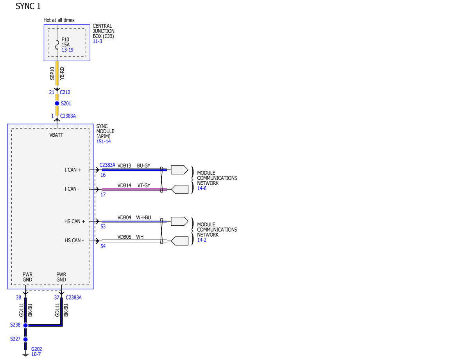The width and height of the screenshot is (469, 362).
Task: Select connector label C212
Action: click(x=65, y=92)
